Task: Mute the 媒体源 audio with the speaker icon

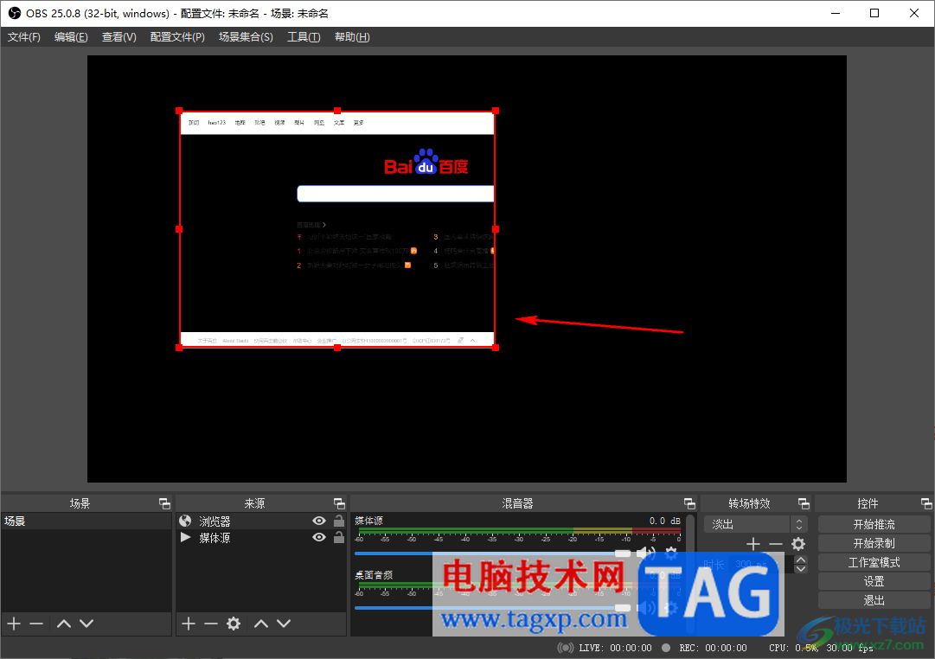Action: [x=646, y=553]
